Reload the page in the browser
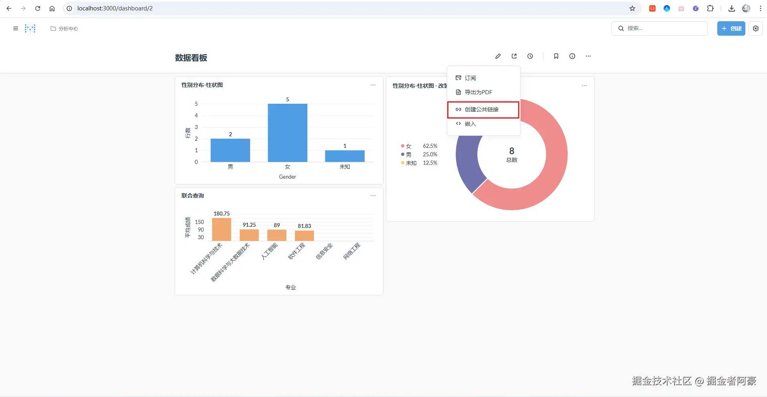 [38, 8]
